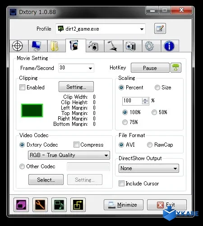
Task: Expand the DirectShow Output dropdown
Action: coord(149,168)
